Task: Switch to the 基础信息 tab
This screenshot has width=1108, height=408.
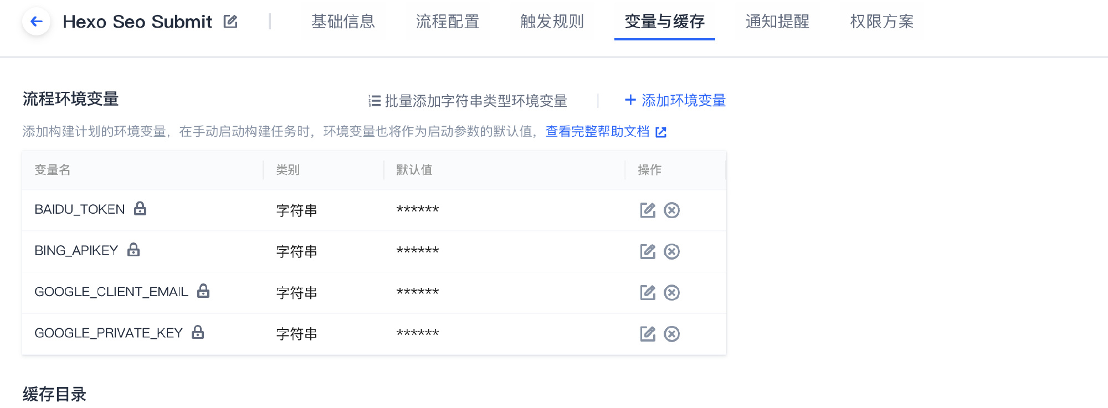Action: 343,22
